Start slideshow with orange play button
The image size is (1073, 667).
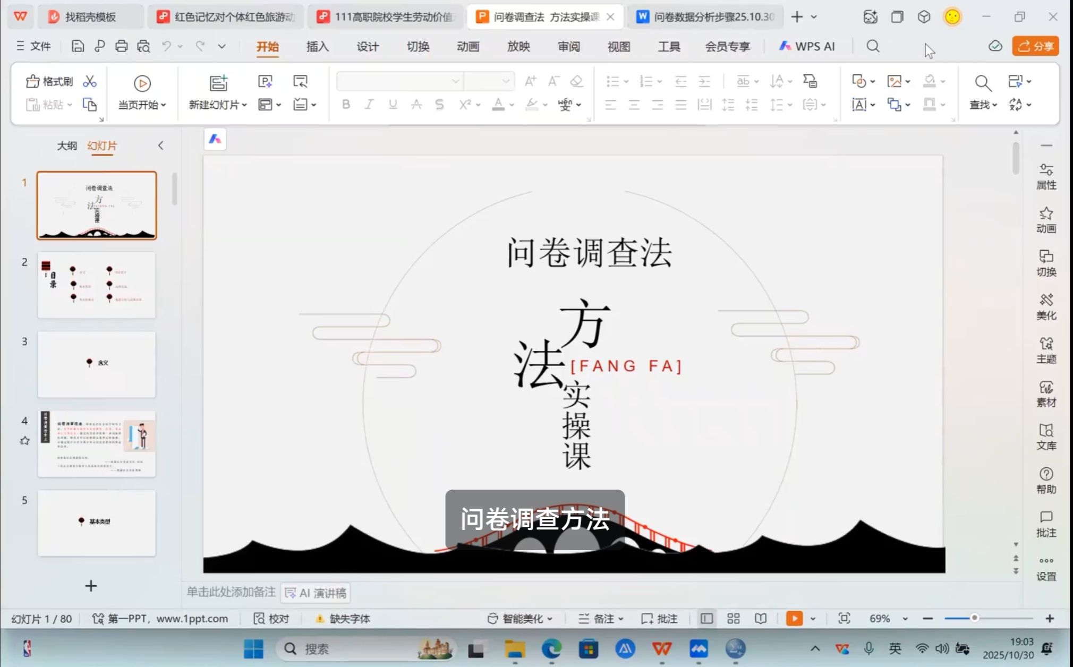click(x=794, y=619)
